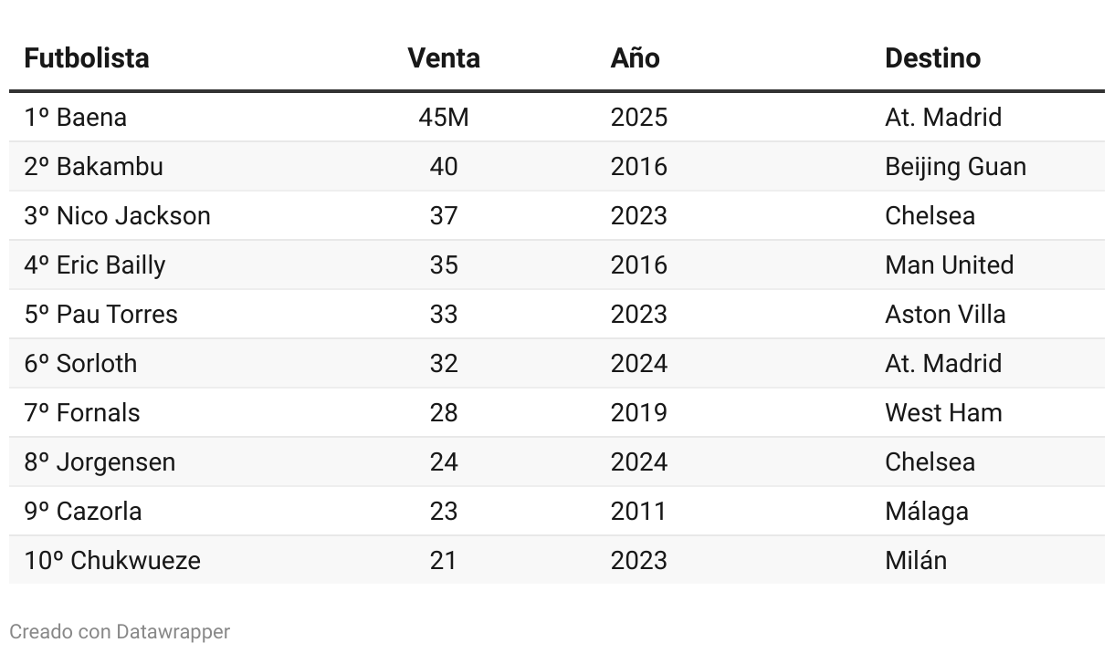The image size is (1114, 653).
Task: Click the 8º Jorgensen cell
Action: pyautogui.click(x=100, y=462)
